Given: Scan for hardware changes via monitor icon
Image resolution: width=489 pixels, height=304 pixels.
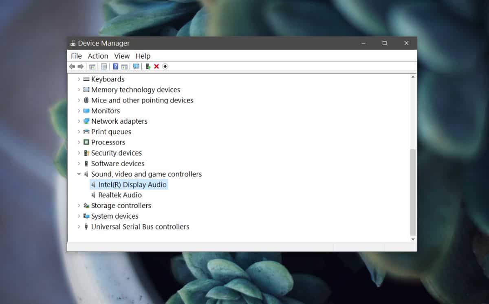Looking at the screenshot, I should point(136,66).
